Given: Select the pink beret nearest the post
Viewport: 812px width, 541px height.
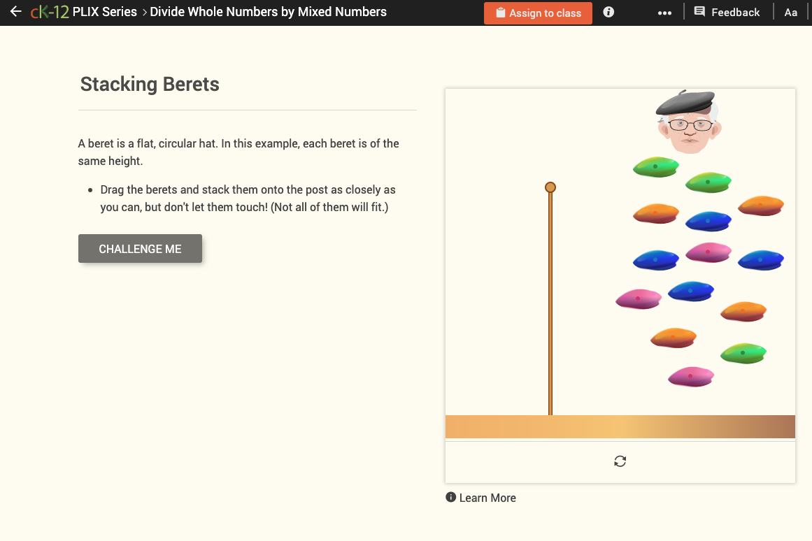Looking at the screenshot, I should (638, 298).
